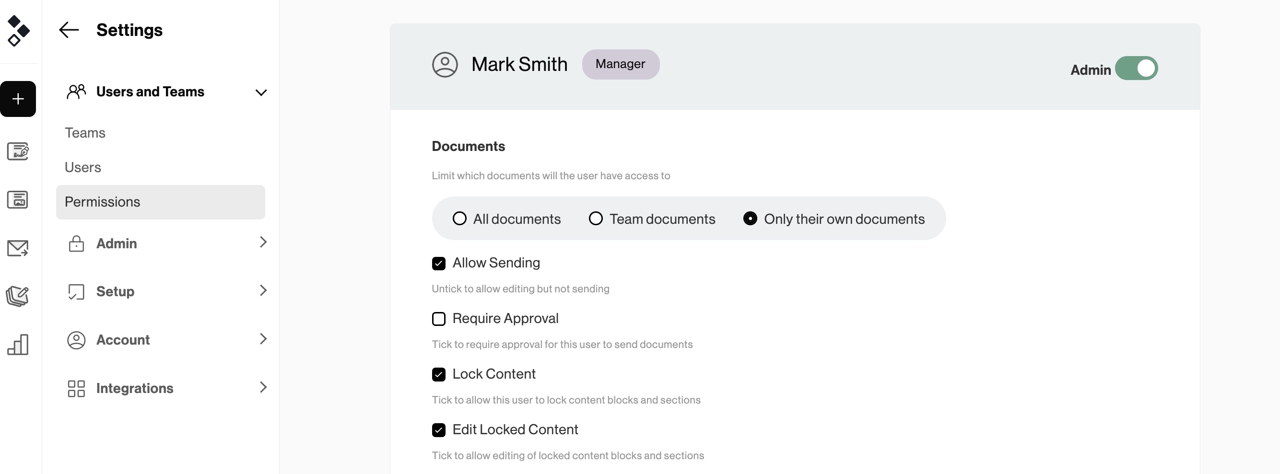Open the Users settings page
The width and height of the screenshot is (1280, 474).
tap(83, 167)
